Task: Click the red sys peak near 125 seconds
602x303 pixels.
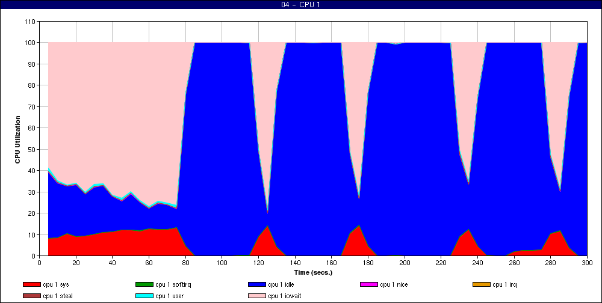Action: point(268,240)
